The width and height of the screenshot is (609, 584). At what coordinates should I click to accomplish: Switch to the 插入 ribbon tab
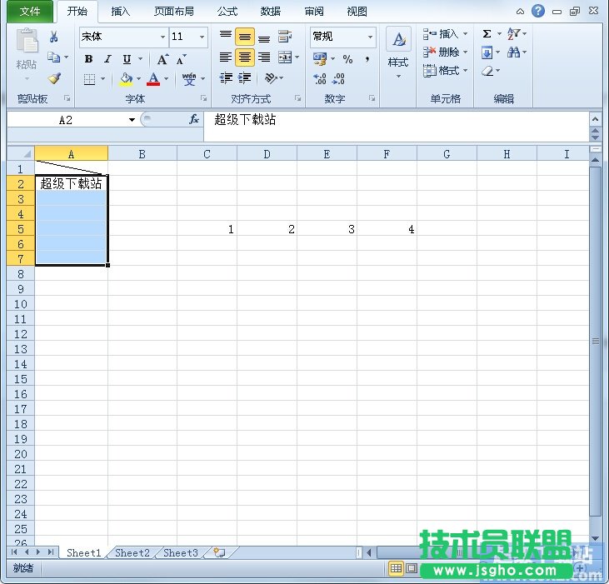tap(121, 12)
